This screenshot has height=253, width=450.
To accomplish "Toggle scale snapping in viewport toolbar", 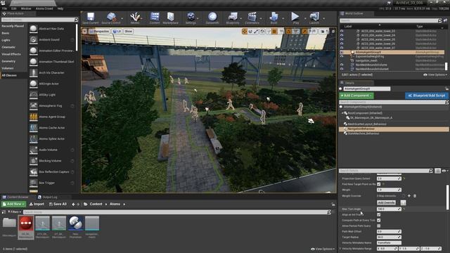I will [x=304, y=31].
